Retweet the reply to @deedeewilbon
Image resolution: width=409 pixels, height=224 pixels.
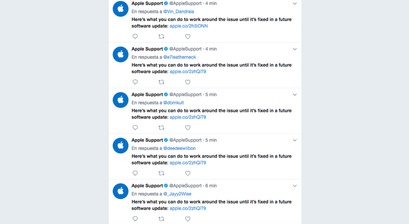click(x=162, y=173)
